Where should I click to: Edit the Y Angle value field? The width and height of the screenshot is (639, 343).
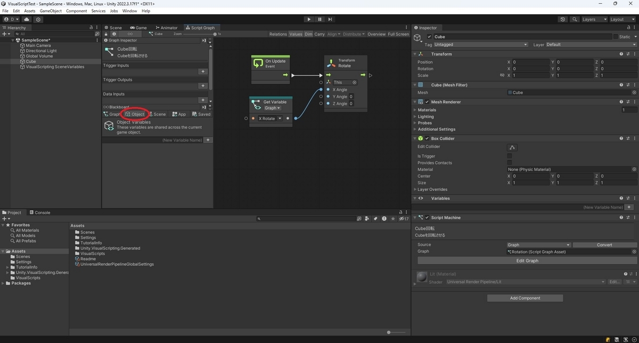point(351,97)
